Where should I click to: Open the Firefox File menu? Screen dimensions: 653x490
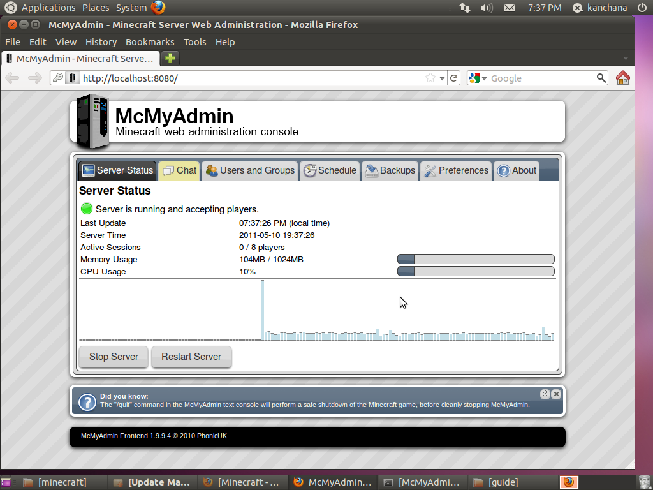[x=13, y=42]
